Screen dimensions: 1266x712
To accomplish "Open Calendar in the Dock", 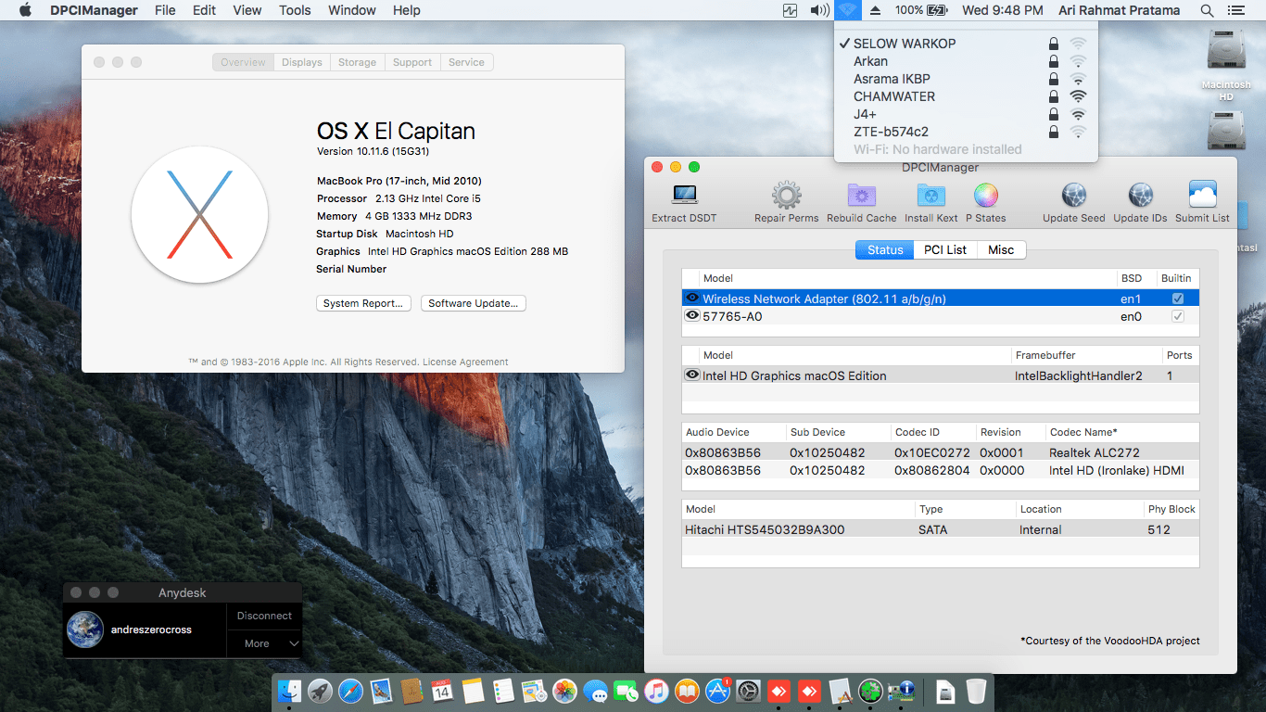I will 441,691.
